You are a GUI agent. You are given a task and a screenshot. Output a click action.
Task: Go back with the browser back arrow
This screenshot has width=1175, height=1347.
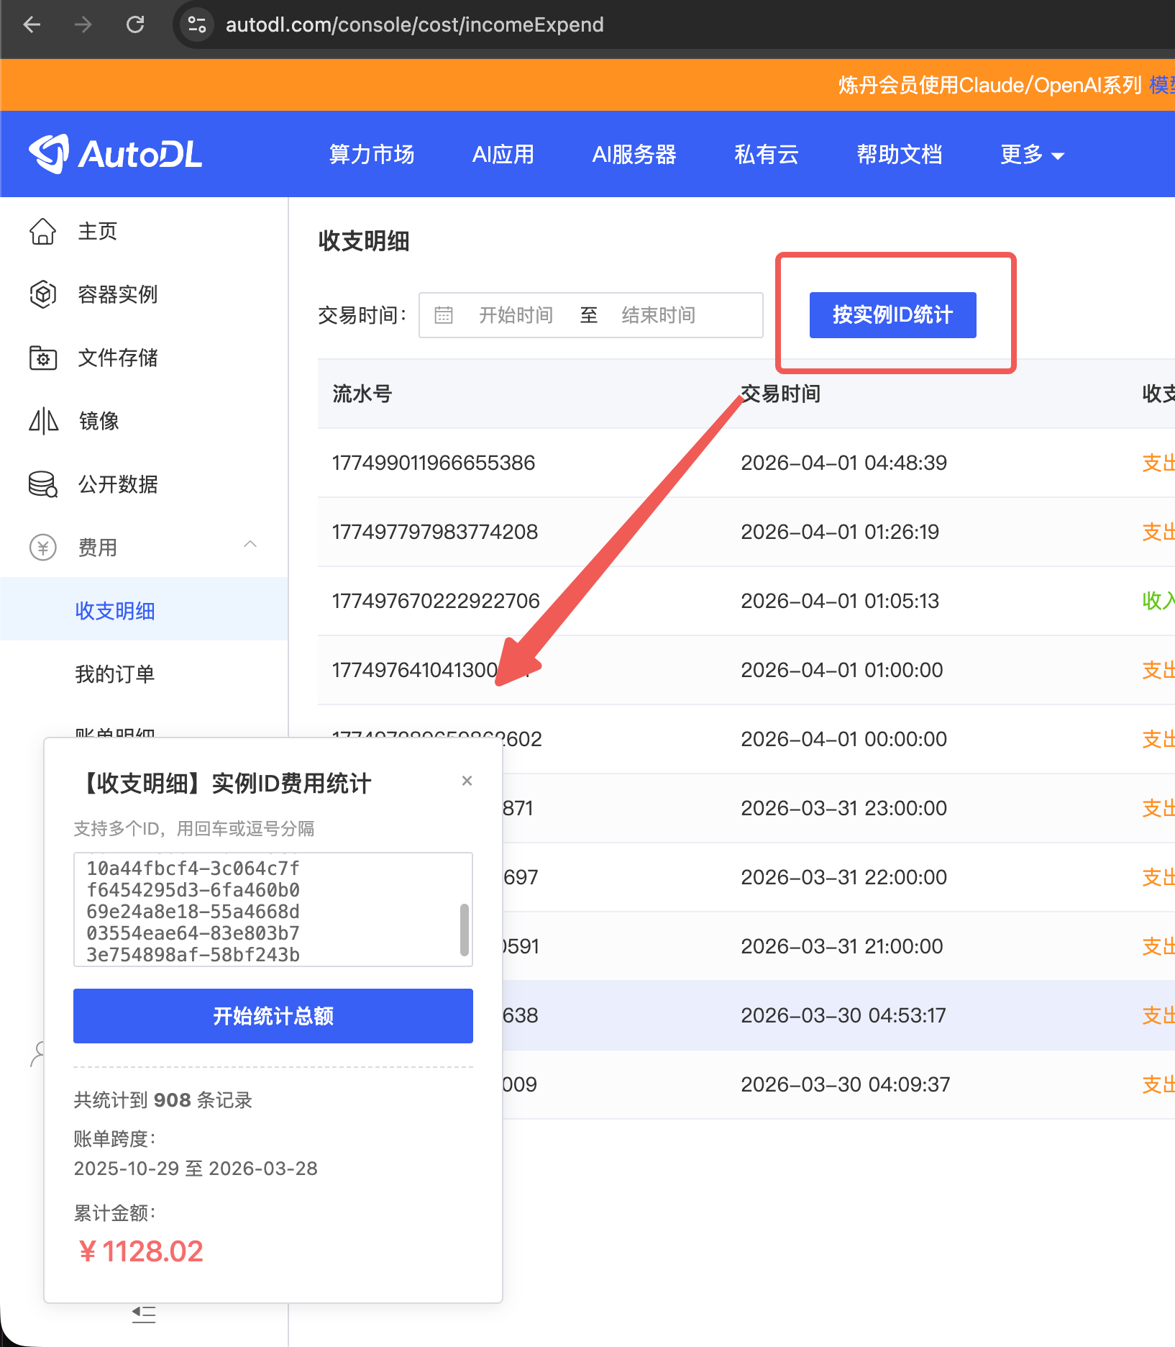[32, 25]
